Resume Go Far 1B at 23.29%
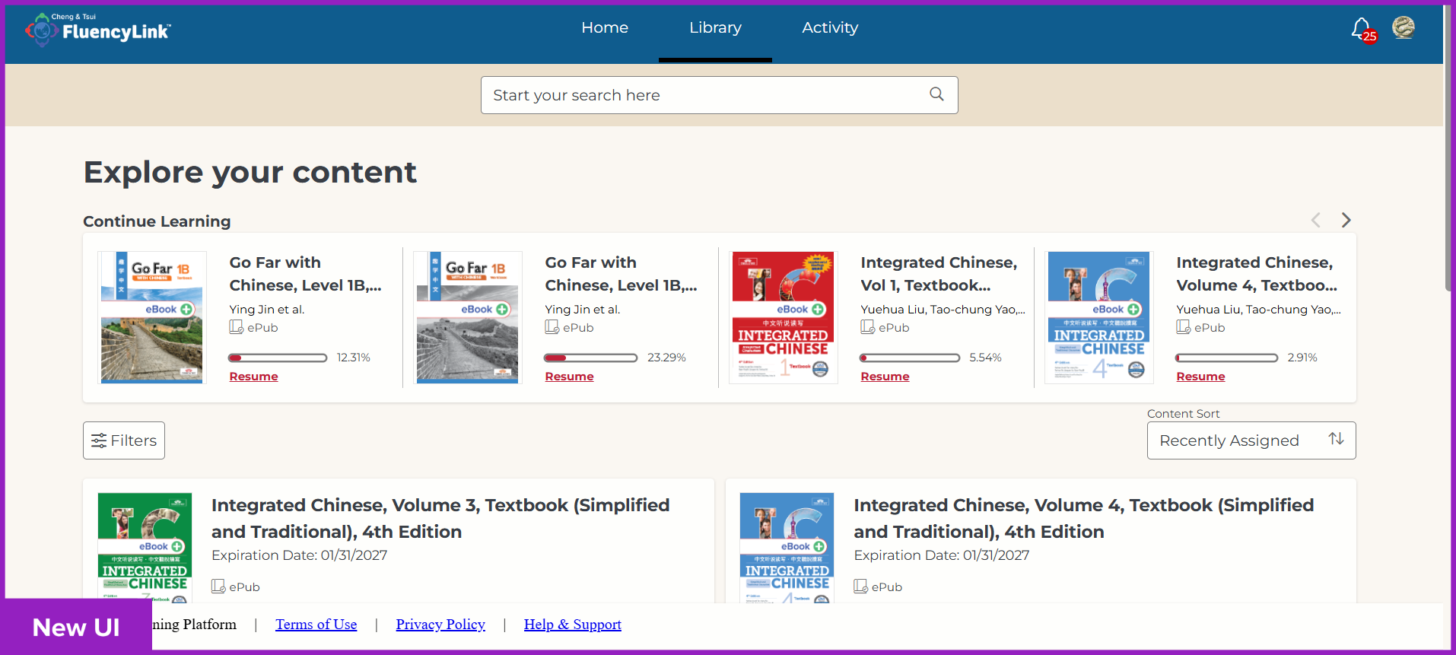The width and height of the screenshot is (1456, 655). (x=569, y=377)
